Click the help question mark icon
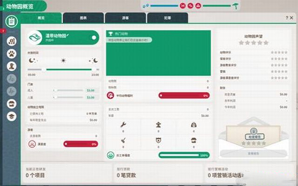This screenshot has width=298, height=186. pos(287,18)
